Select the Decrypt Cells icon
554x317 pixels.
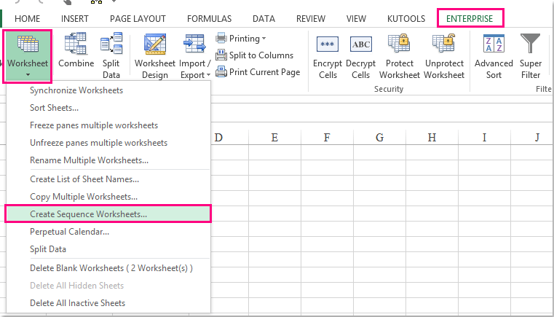tap(361, 45)
